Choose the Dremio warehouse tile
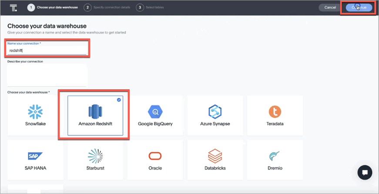 275,160
